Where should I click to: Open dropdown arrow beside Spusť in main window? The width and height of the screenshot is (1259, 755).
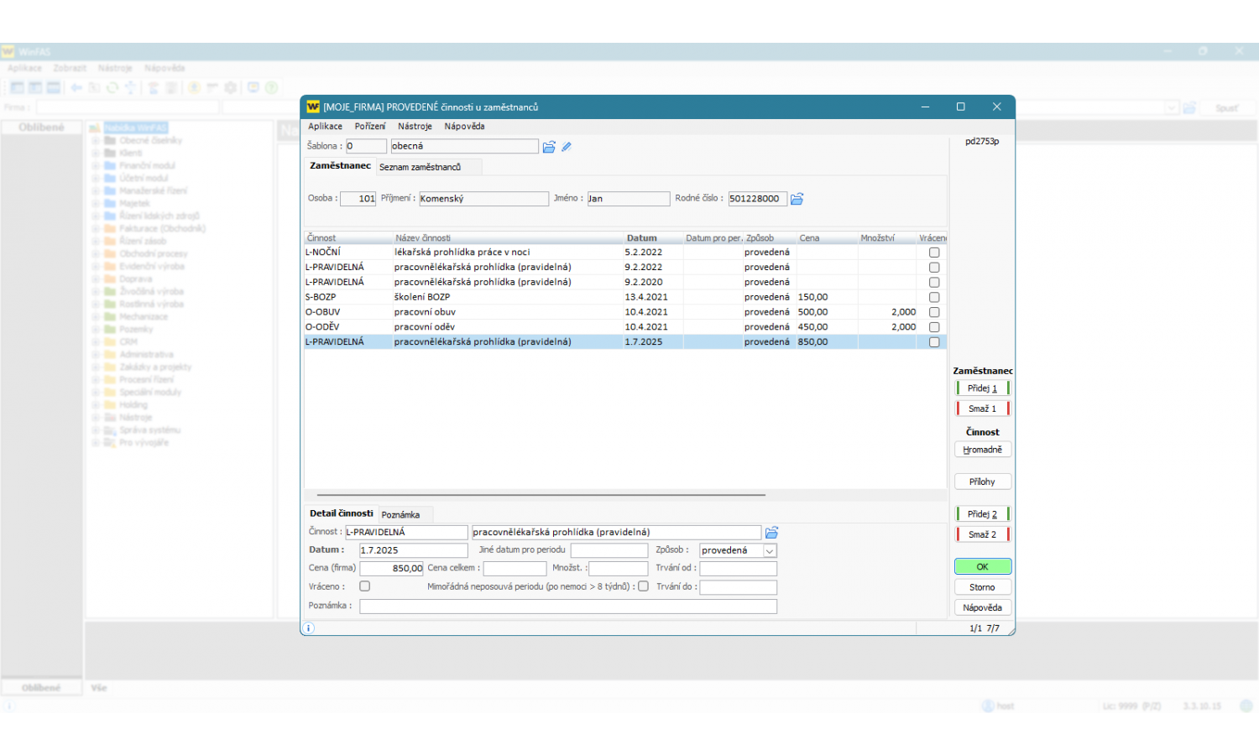pos(1172,107)
